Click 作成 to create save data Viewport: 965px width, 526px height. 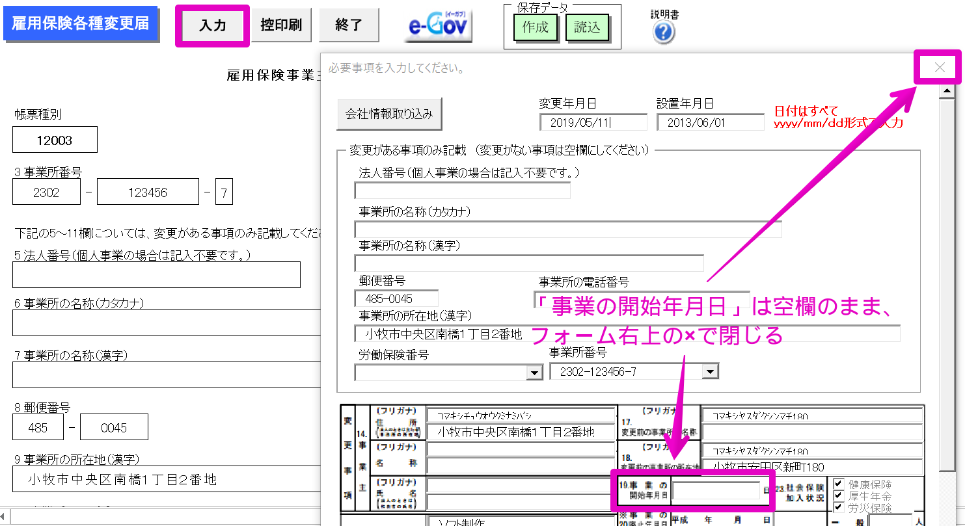pyautogui.click(x=536, y=28)
